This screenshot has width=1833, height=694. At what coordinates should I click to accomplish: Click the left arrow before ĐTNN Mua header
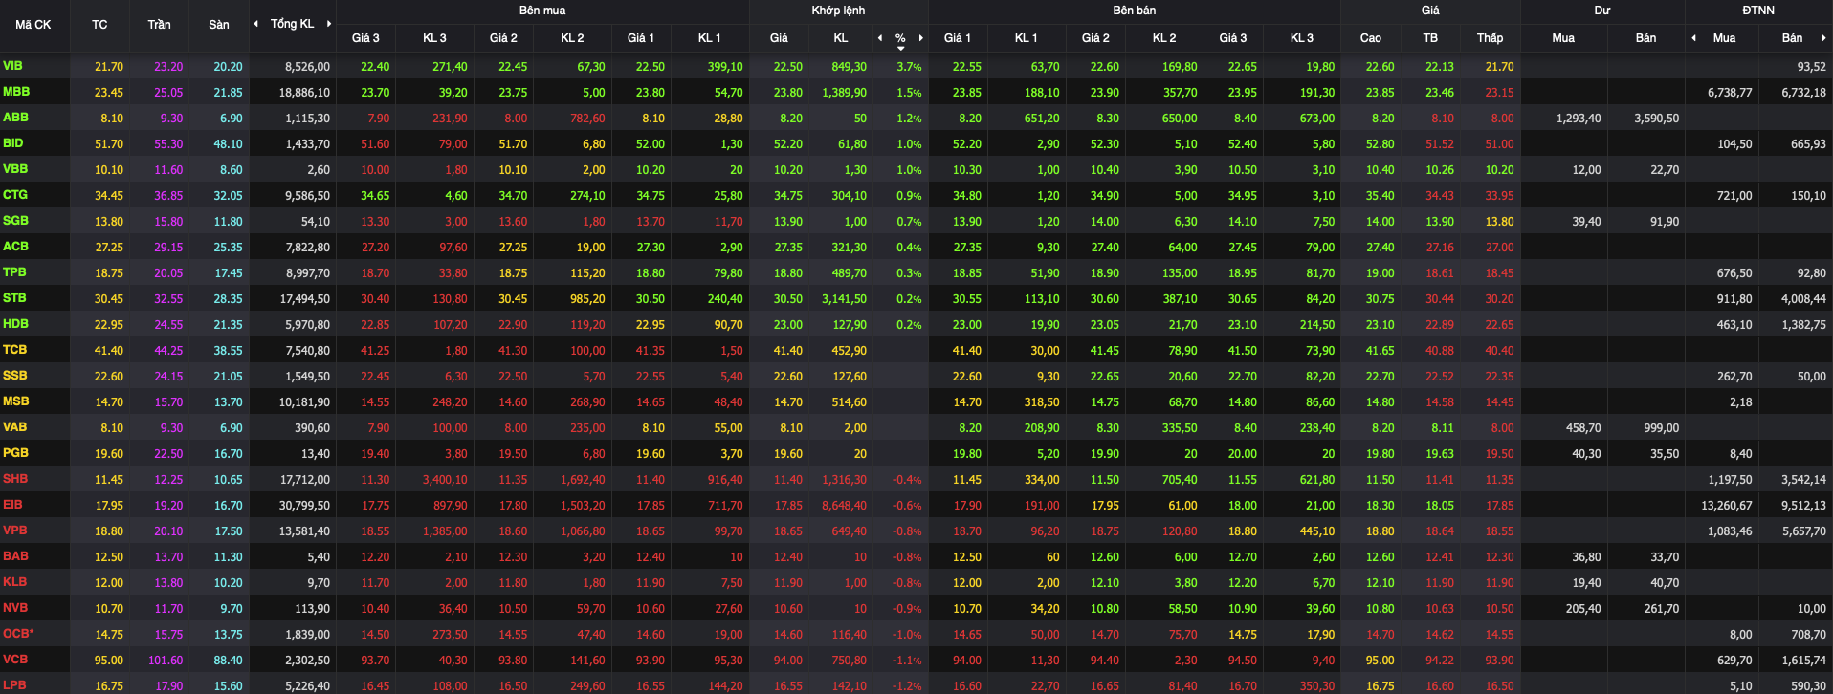click(1694, 38)
